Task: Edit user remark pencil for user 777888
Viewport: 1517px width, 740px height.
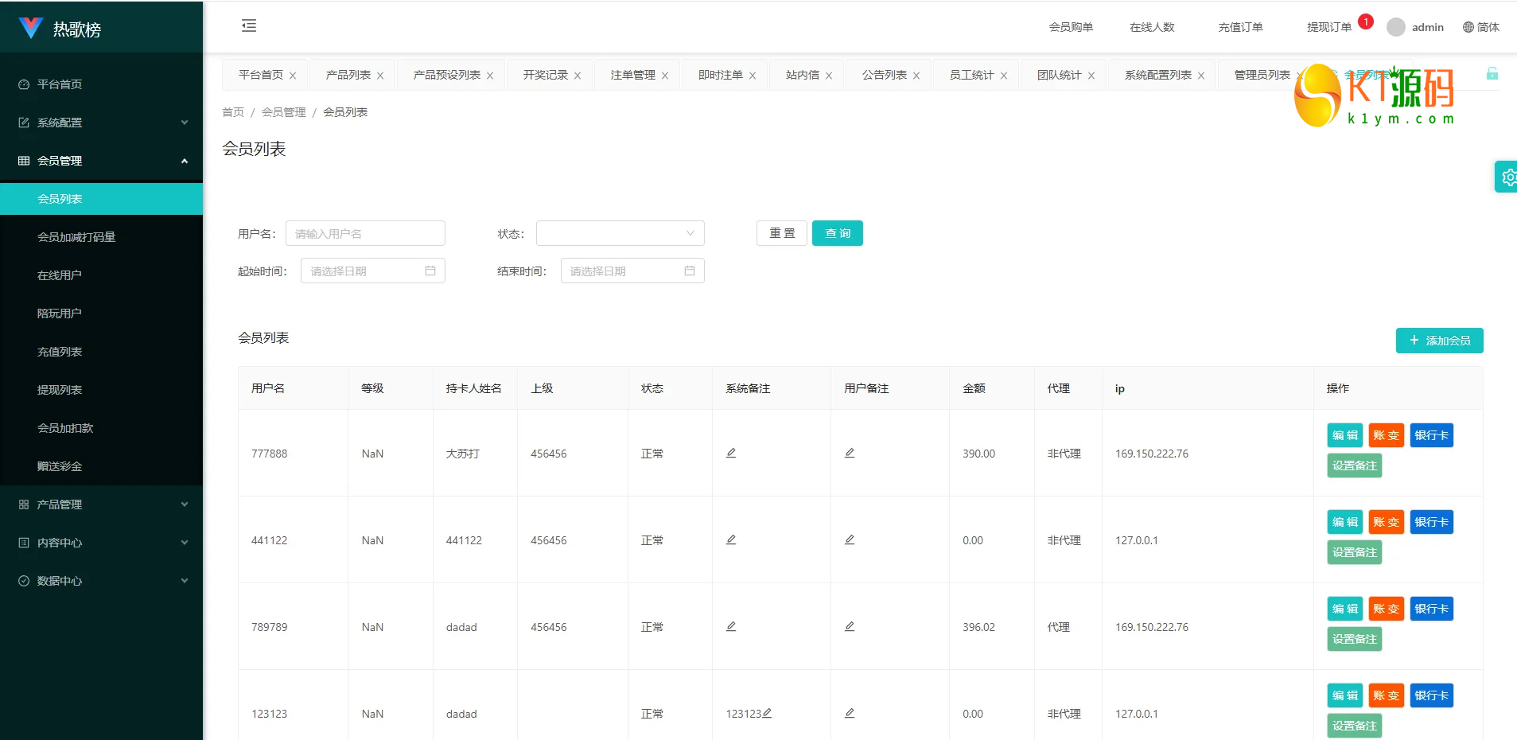Action: (850, 453)
